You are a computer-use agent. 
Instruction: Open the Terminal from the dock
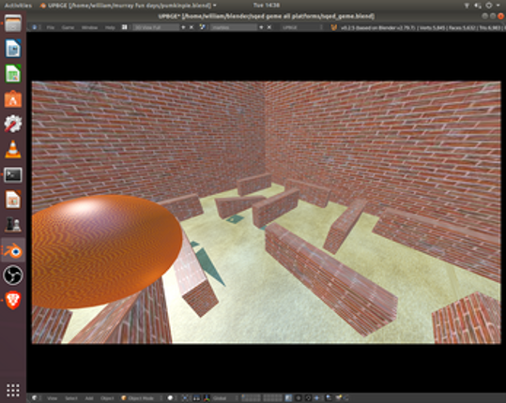[13, 175]
